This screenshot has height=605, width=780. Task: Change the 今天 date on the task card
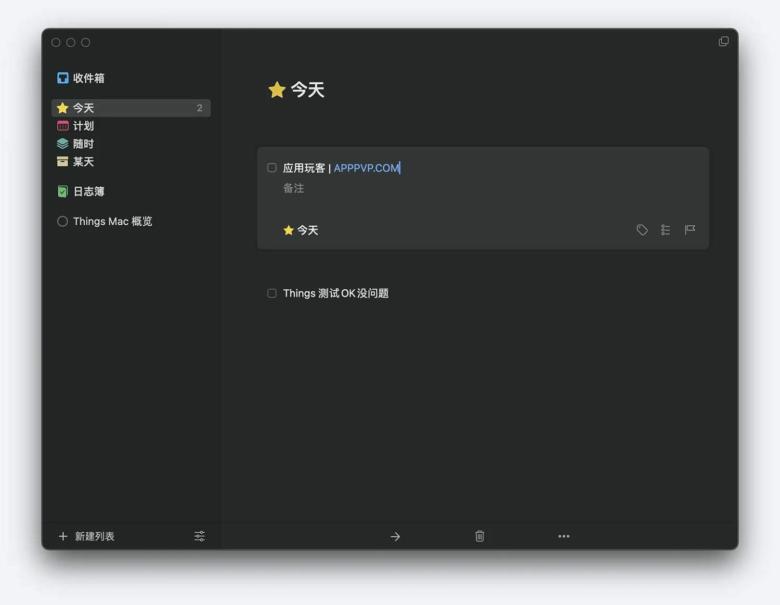(301, 230)
